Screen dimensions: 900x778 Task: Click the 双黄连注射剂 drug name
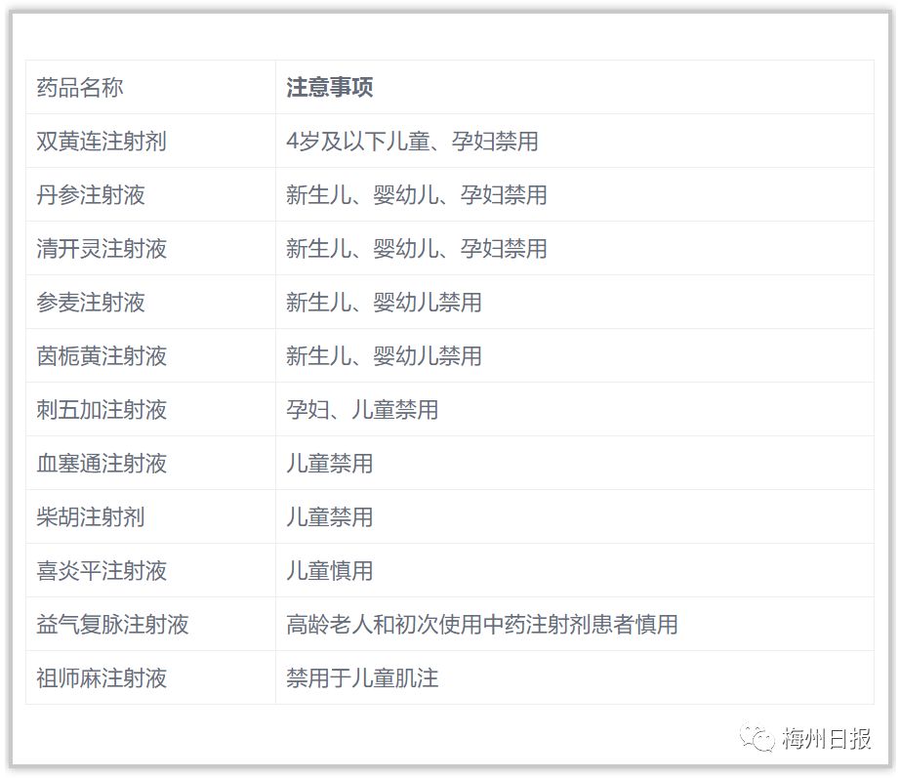coord(102,142)
